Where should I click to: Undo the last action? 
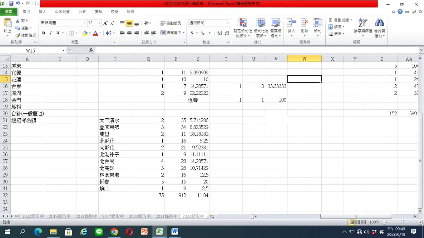(18, 4)
